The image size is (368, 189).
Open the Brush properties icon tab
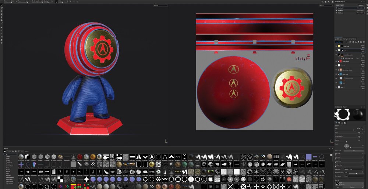tap(336, 123)
